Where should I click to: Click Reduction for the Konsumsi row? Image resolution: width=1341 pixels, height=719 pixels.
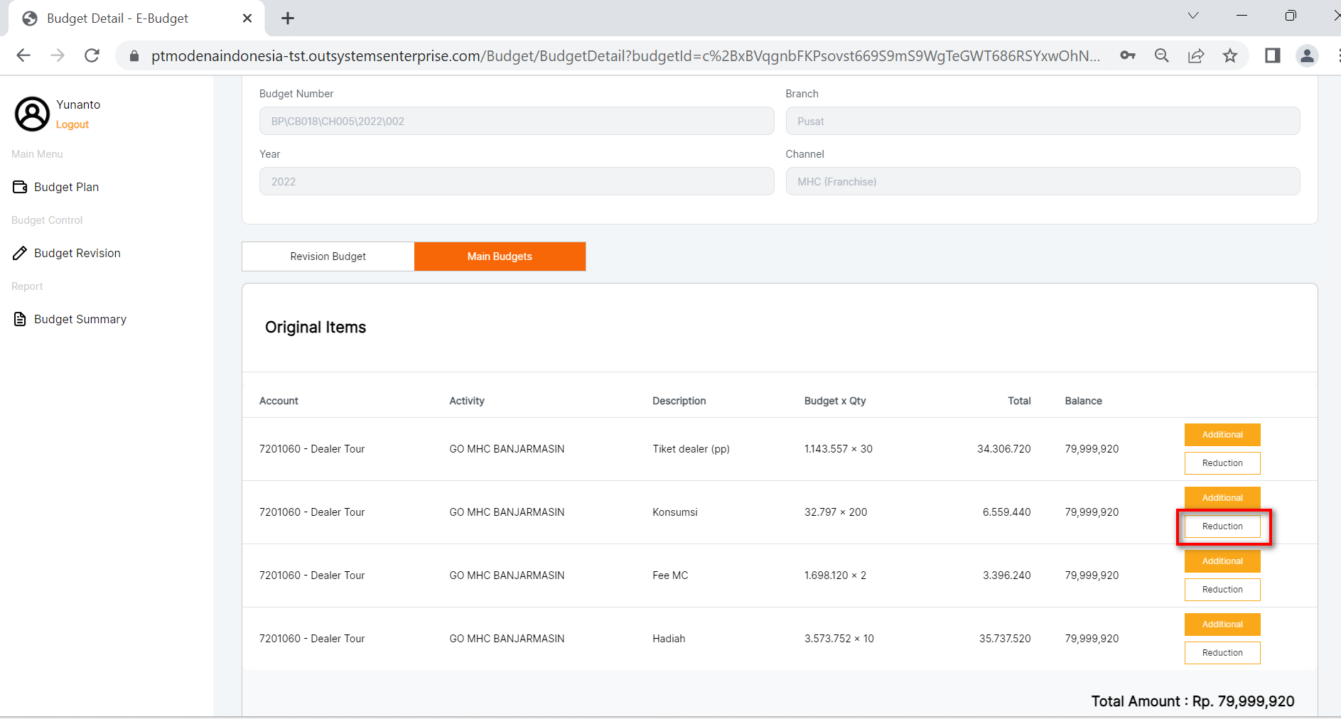[1222, 526]
